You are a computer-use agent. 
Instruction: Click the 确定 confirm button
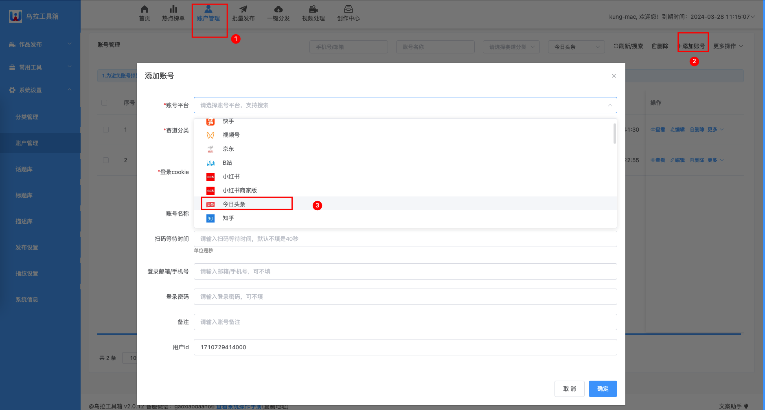click(x=603, y=389)
